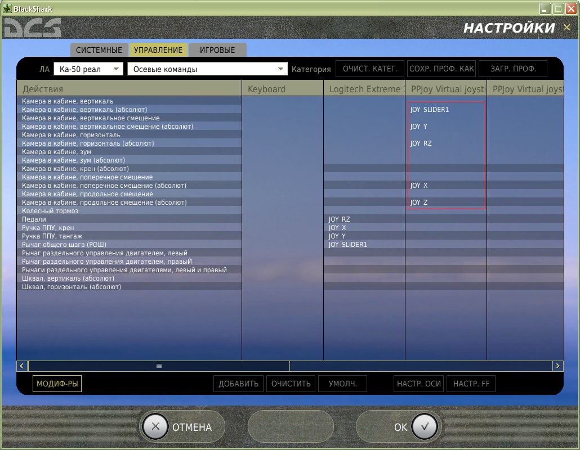The image size is (580, 450).
Task: Open the МОДИФ-РЫ modifiers button
Action: [57, 384]
